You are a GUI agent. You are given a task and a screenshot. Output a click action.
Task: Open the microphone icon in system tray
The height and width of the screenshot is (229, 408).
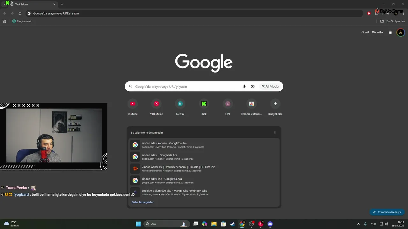tap(365, 224)
